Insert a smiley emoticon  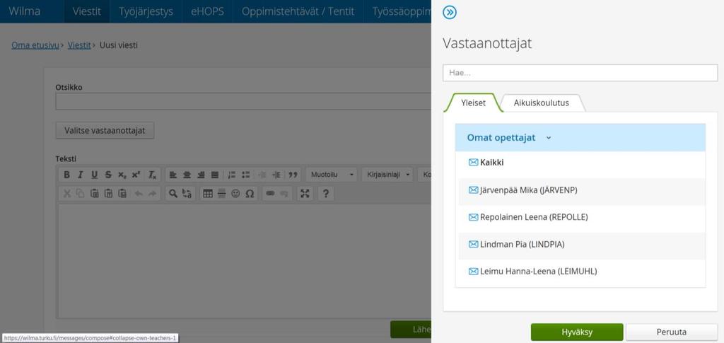tap(235, 194)
